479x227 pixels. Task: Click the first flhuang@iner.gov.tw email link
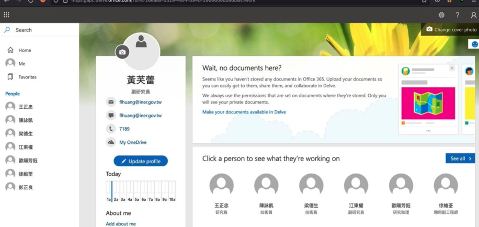141,102
